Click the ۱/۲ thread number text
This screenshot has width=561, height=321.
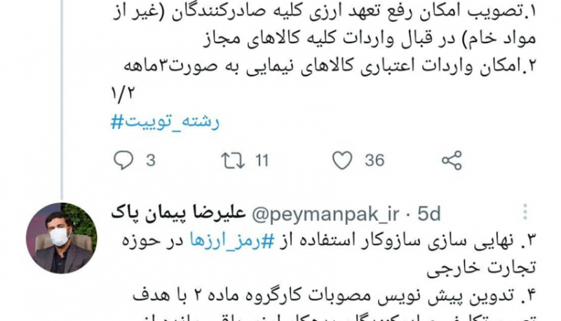123,94
